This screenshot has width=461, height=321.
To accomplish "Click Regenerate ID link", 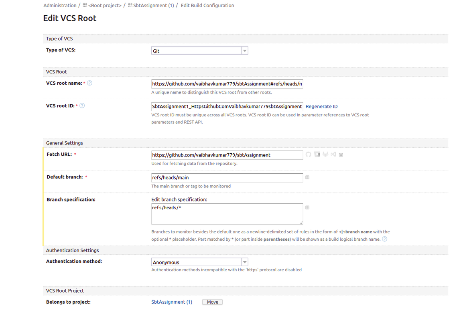I will (x=321, y=106).
